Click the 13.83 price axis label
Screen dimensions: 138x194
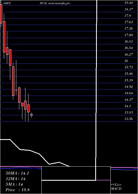[129, 112]
